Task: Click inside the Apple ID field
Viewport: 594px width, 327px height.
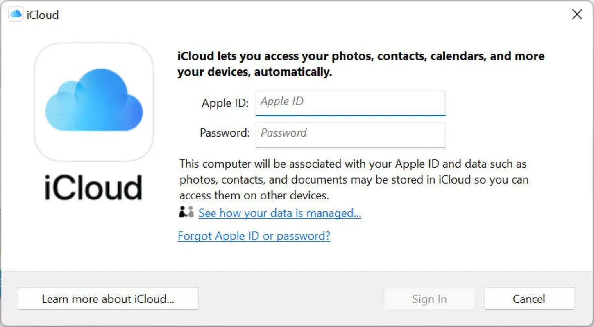Action: tap(350, 103)
